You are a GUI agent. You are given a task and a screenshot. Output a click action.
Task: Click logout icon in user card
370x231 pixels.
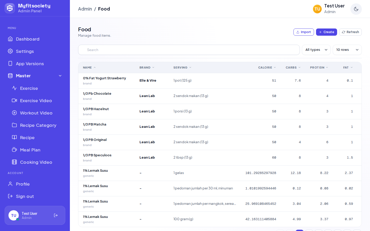(x=56, y=215)
